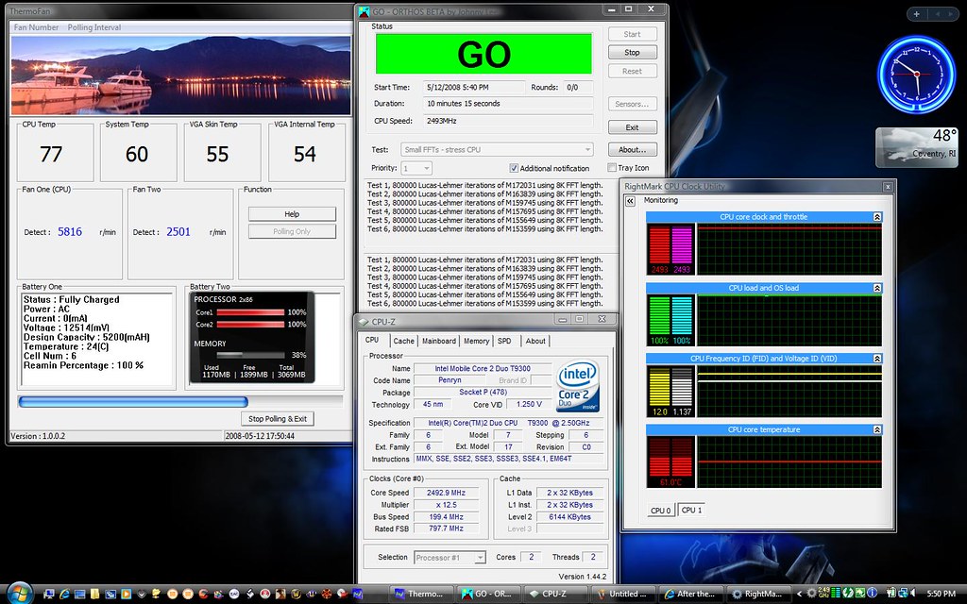Viewport: 967px width, 604px height.
Task: Open the Fan Number menu in ThermoFan
Action: 36,27
